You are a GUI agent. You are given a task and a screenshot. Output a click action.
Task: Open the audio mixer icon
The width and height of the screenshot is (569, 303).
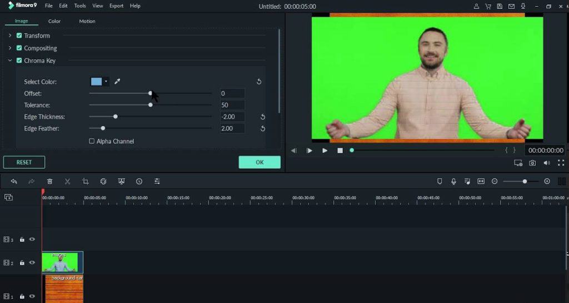click(x=467, y=181)
